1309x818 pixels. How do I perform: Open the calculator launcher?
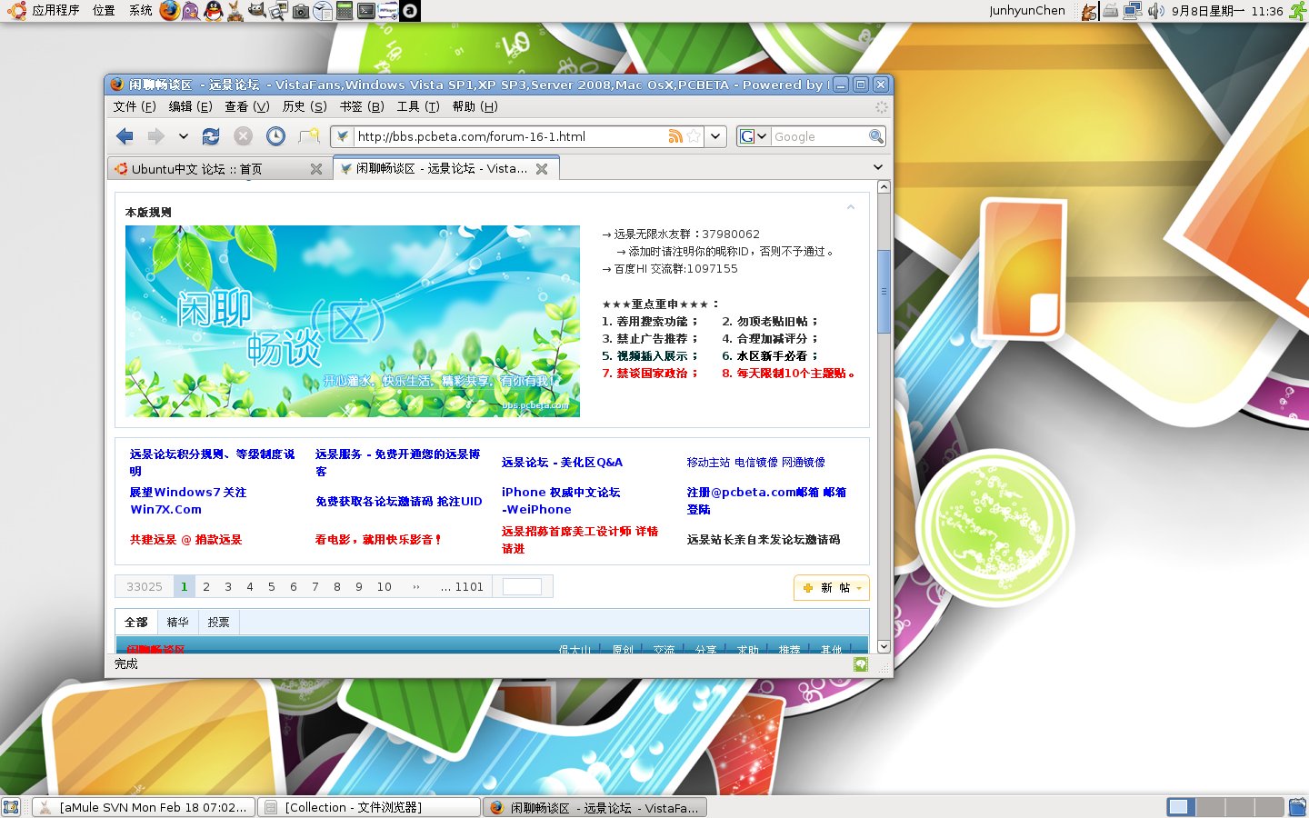click(x=345, y=11)
